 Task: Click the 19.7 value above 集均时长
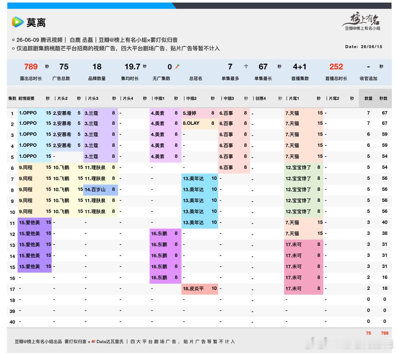132,67
